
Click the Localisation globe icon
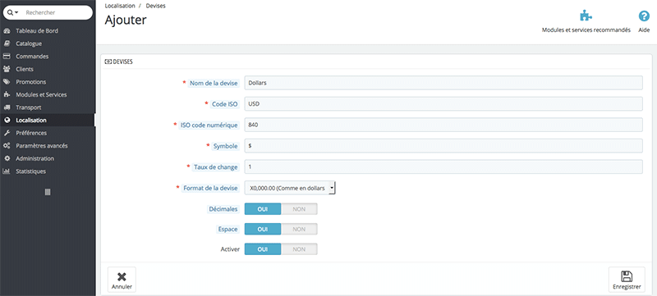coord(7,120)
